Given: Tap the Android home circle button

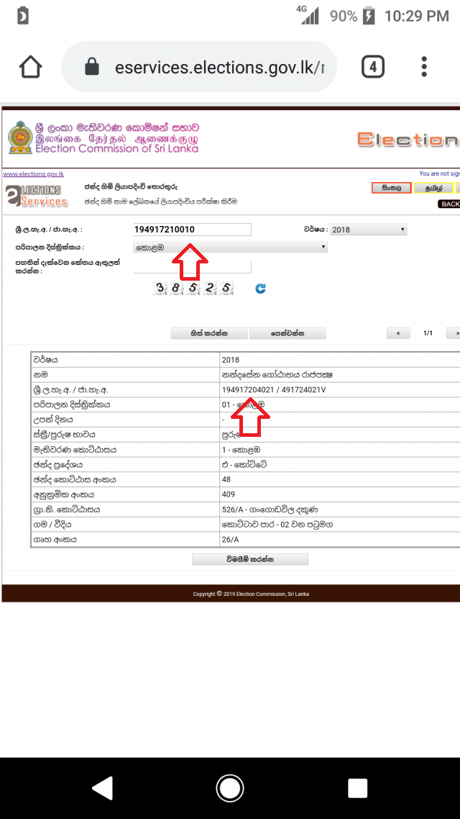Looking at the screenshot, I should point(230,788).
